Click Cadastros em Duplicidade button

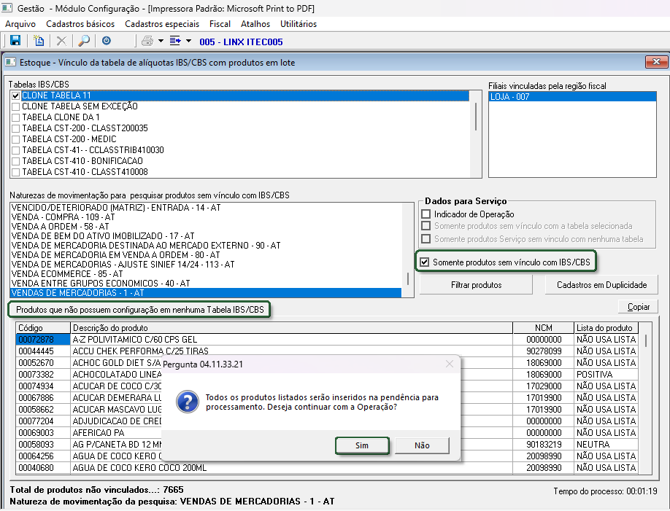click(x=601, y=285)
